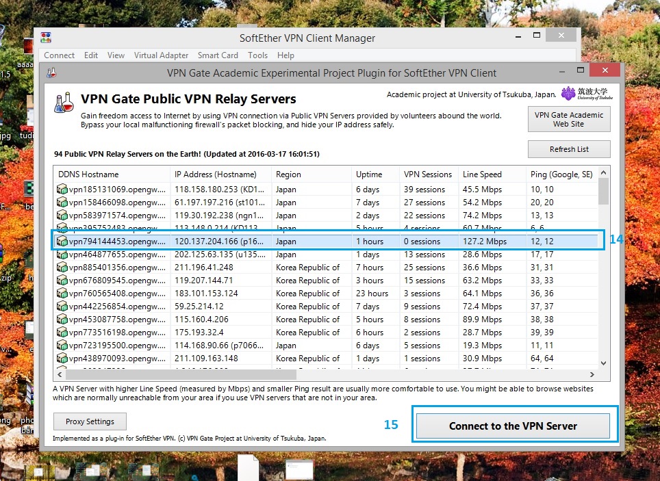Screen dimensions: 660x481
Task: Open the Smart Card menu
Action: pyautogui.click(x=218, y=55)
